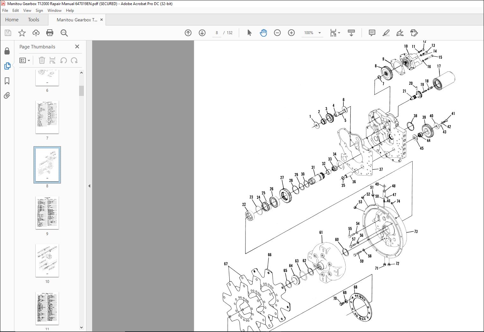Open the security lock panel icon
This screenshot has height=332, width=484.
[7, 51]
